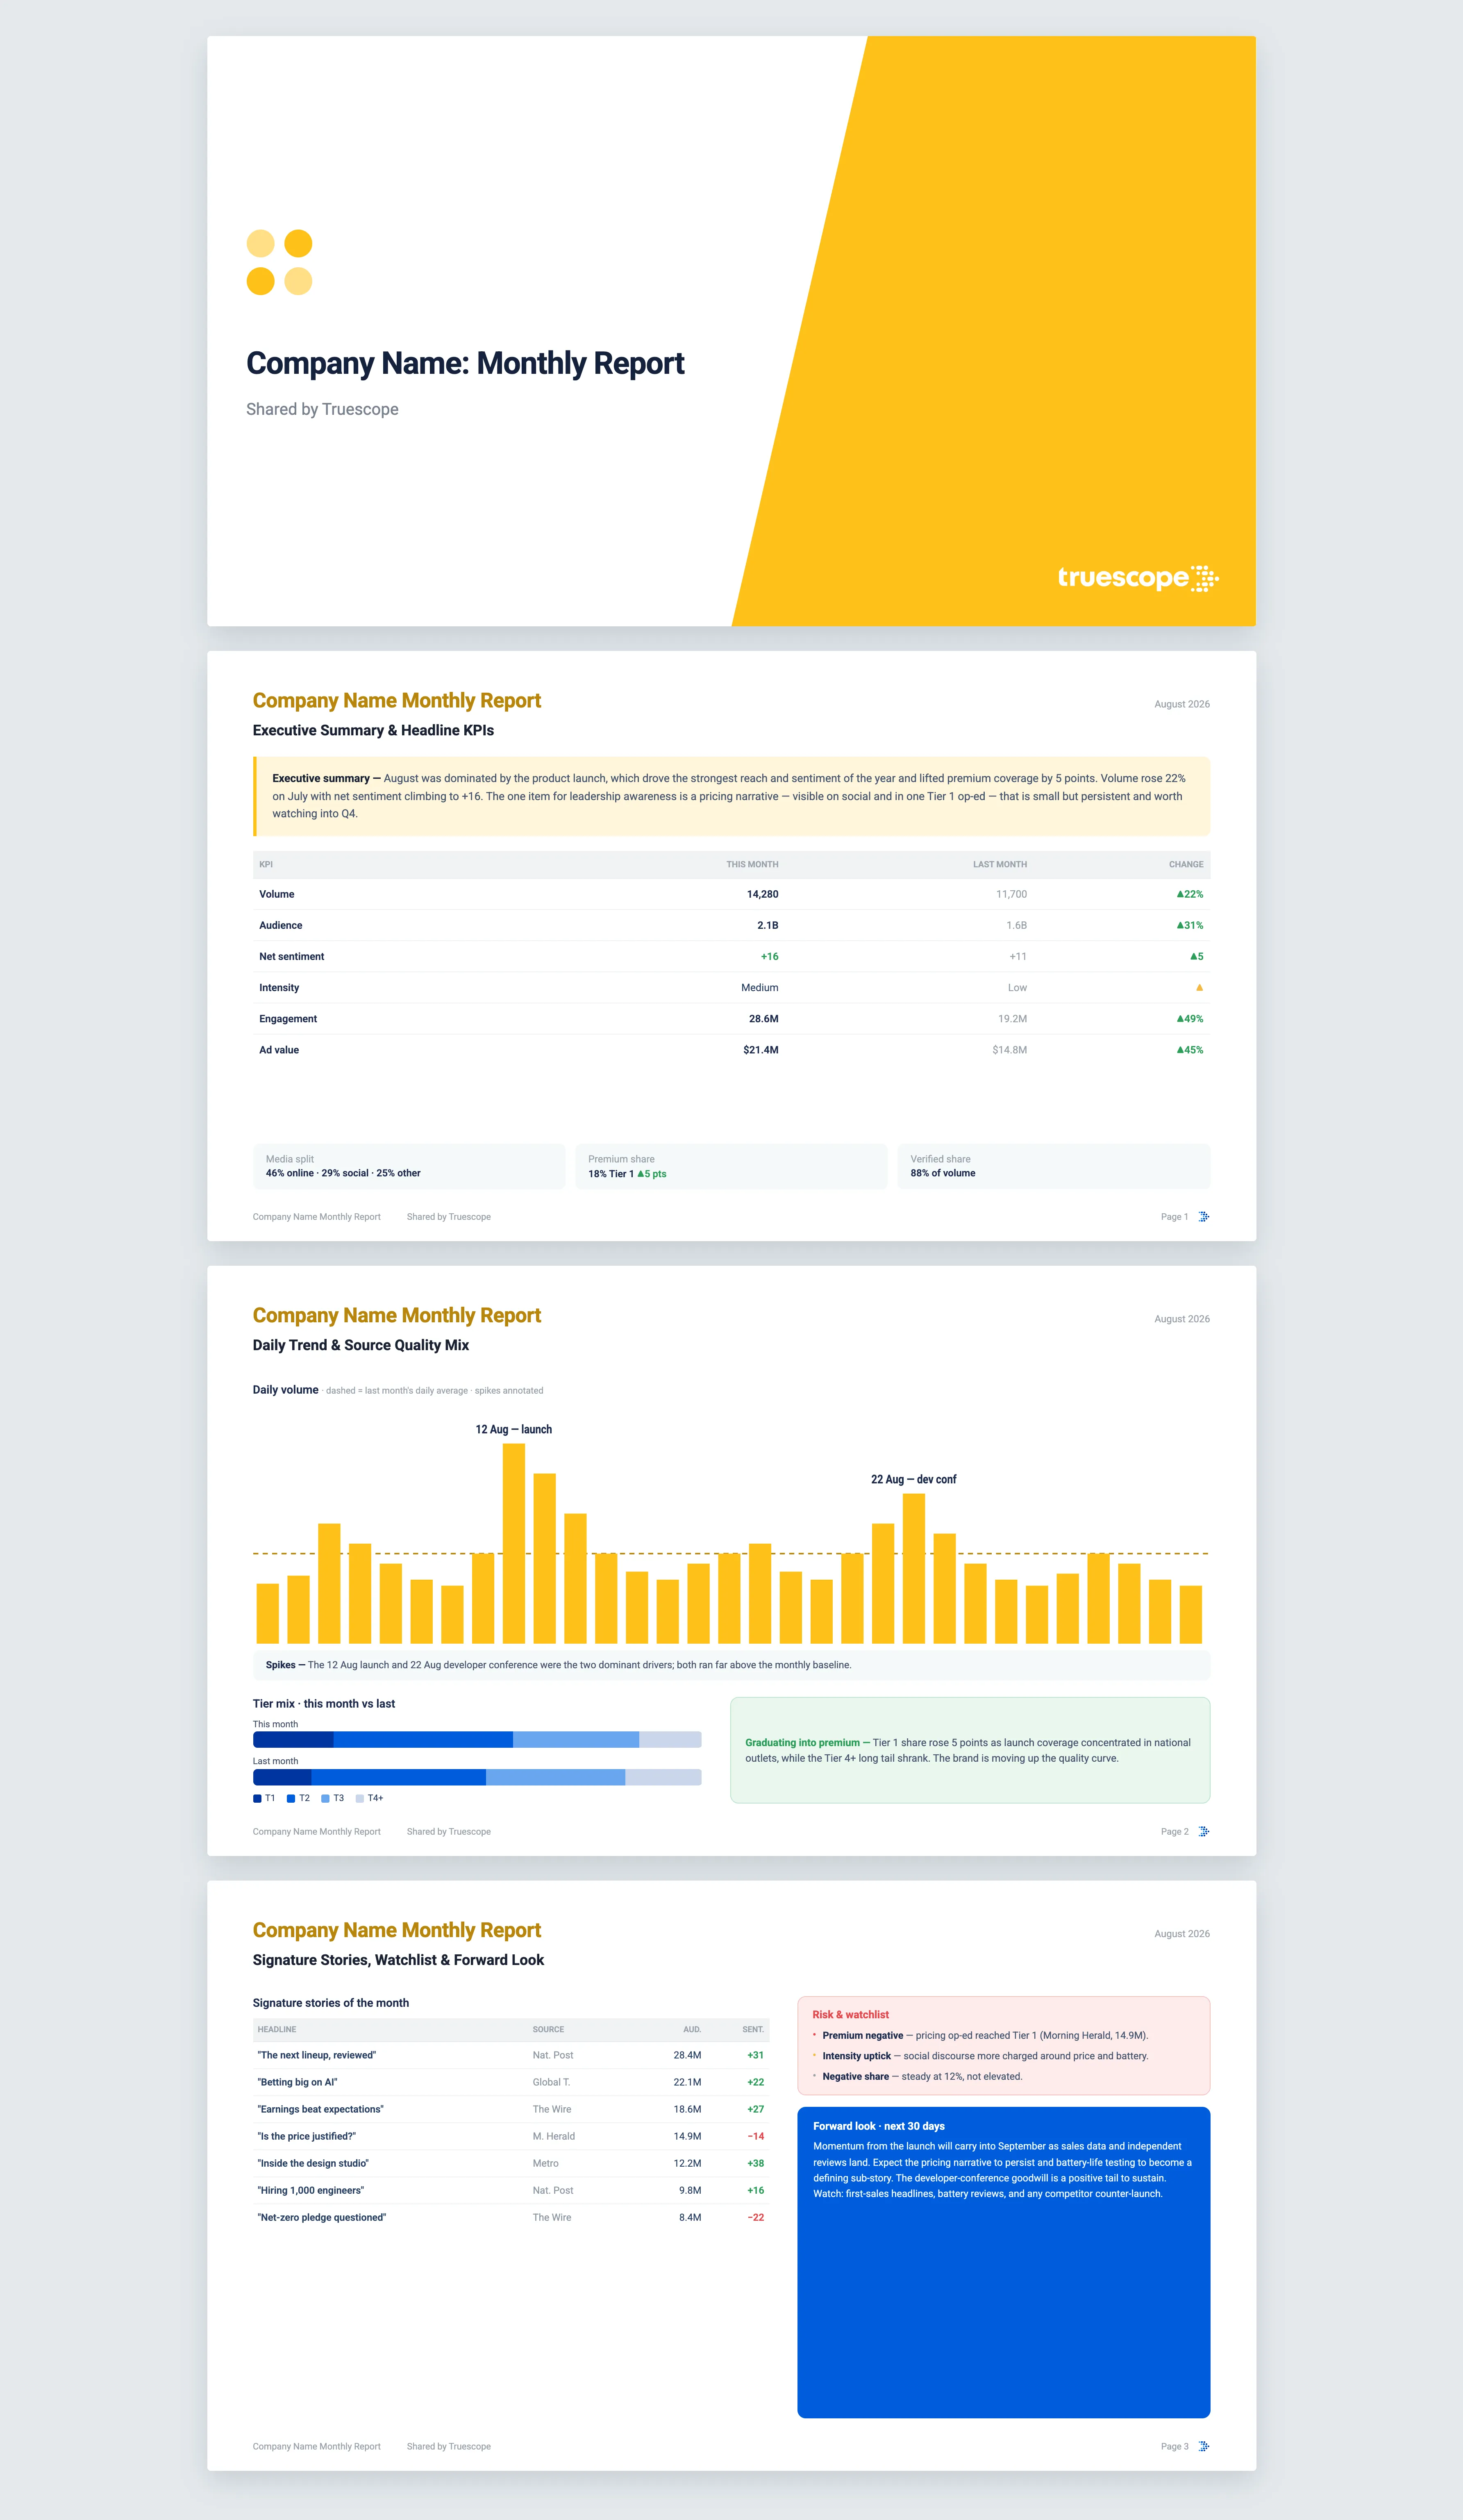Click the 'Graduating into premium' green callout
This screenshot has width=1463, height=2520.
[970, 1750]
